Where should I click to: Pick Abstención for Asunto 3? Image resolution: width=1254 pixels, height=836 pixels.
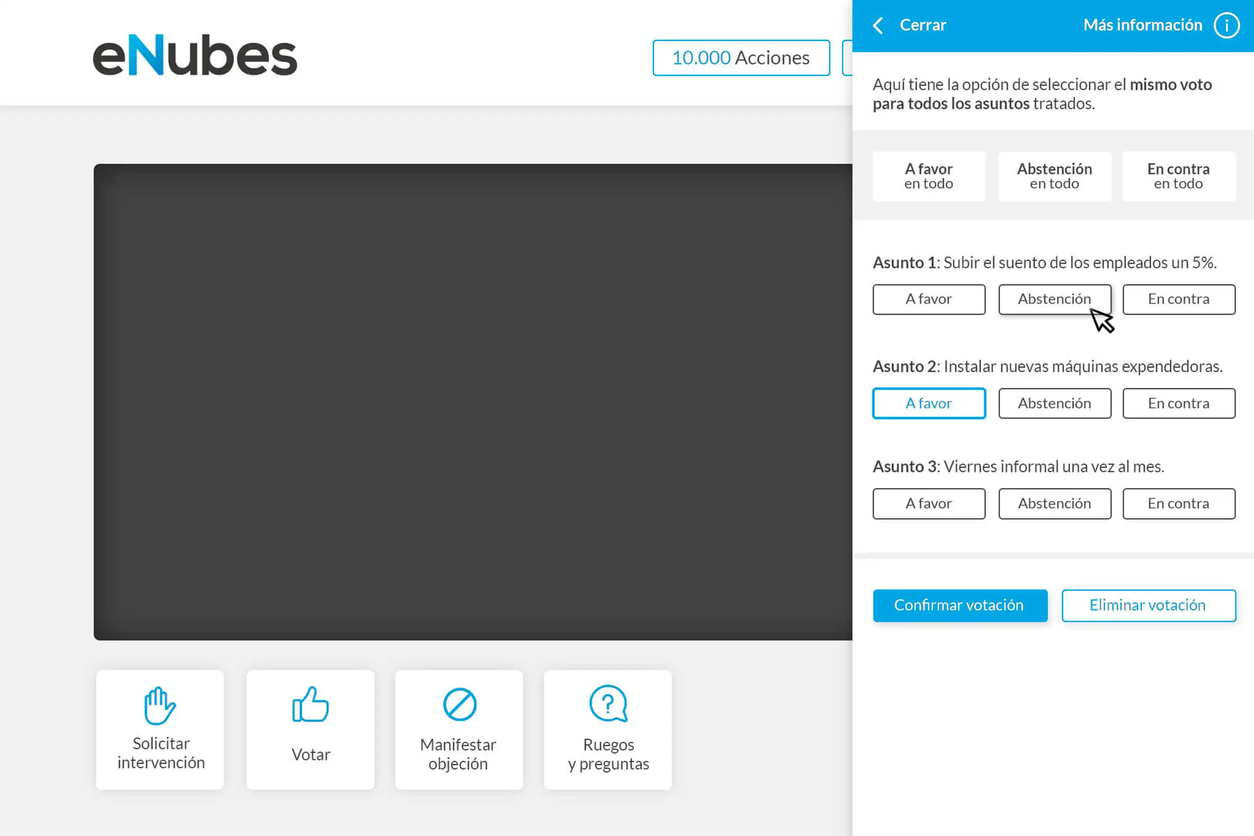1054,504
